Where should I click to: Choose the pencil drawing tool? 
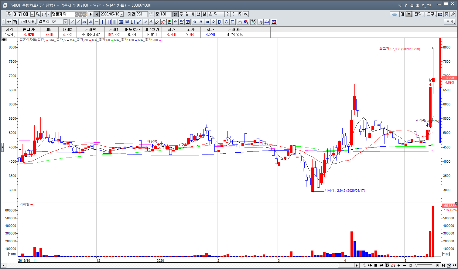click(157, 22)
